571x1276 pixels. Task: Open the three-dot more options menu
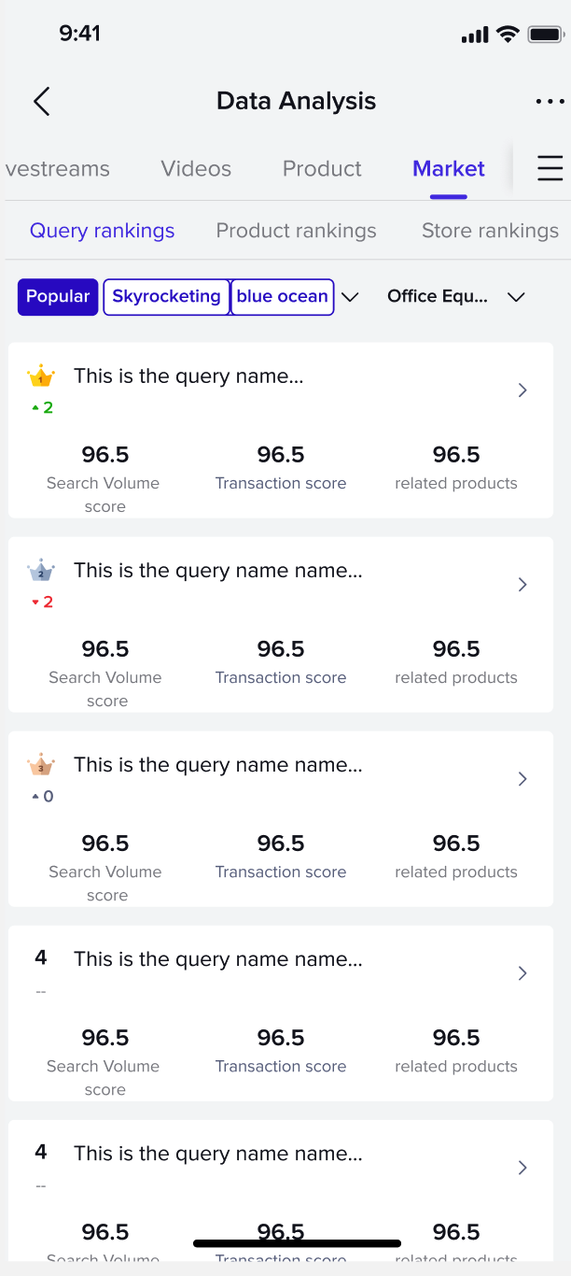pos(550,101)
